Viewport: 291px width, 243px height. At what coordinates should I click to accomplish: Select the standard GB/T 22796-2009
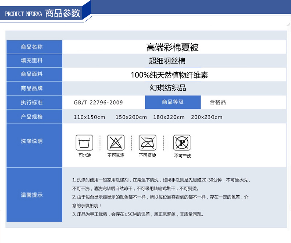(x=98, y=103)
